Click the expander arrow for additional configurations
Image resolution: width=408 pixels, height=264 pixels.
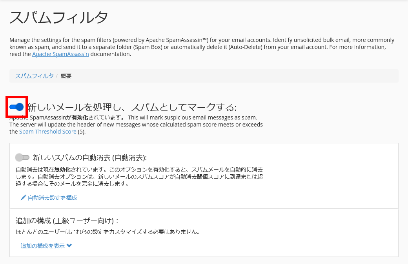click(69, 246)
